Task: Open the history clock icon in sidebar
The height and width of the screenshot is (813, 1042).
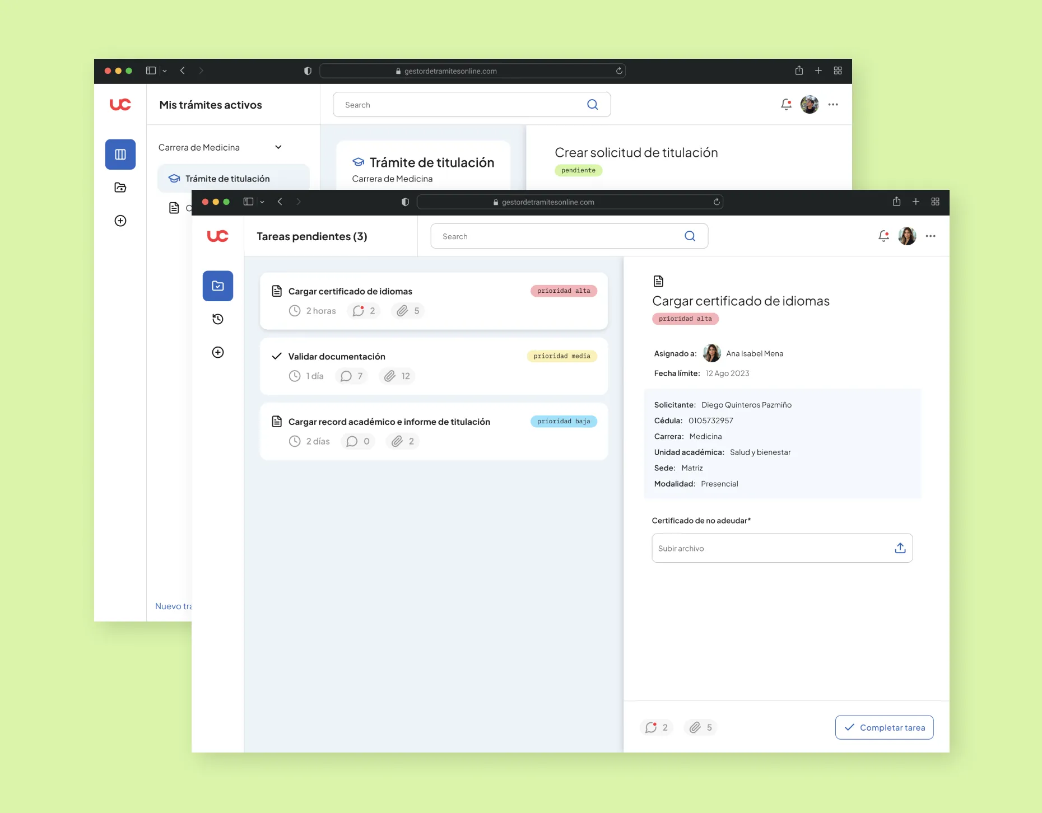Action: coord(218,319)
